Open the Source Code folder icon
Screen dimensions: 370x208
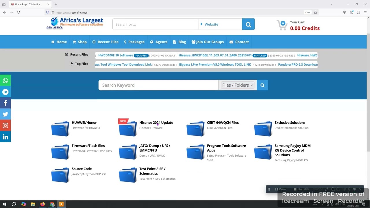60,175
